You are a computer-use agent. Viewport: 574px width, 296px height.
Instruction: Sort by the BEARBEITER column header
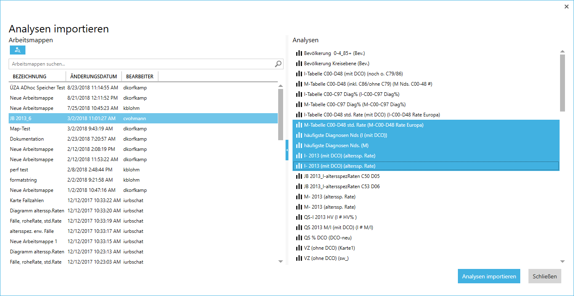point(140,77)
